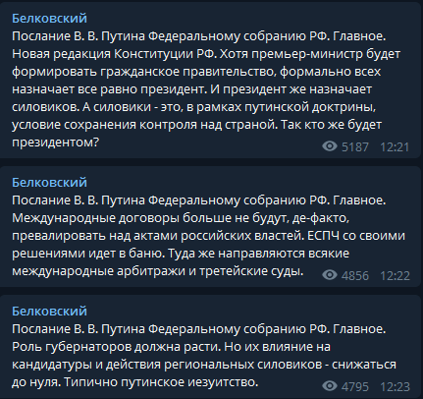Viewport: 423px width, 399px height.
Task: Click the 12:21 message timestamp
Action: pyautogui.click(x=395, y=147)
